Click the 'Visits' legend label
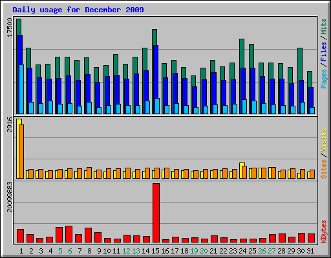This screenshot has height=258, width=331. coord(324,141)
